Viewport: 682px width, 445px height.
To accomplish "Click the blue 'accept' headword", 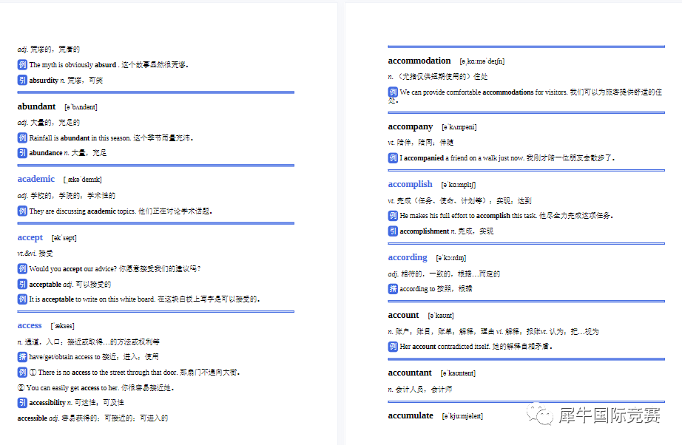I will (x=30, y=237).
